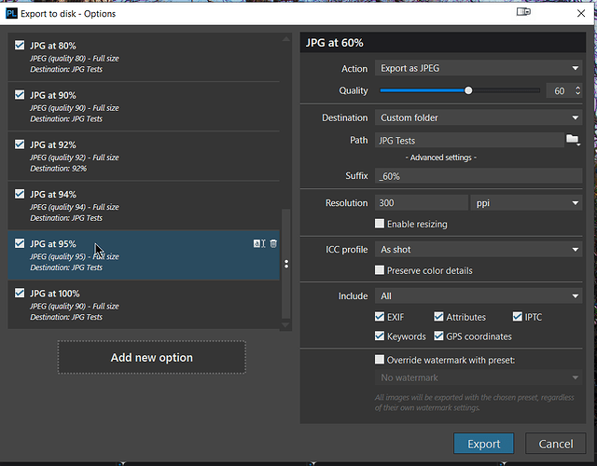597x466 pixels.
Task: Click the PL app logo in title bar
Action: [x=11, y=13]
